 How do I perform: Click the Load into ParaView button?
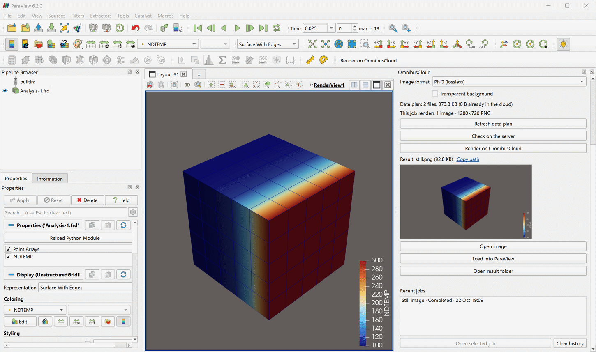[493, 259]
